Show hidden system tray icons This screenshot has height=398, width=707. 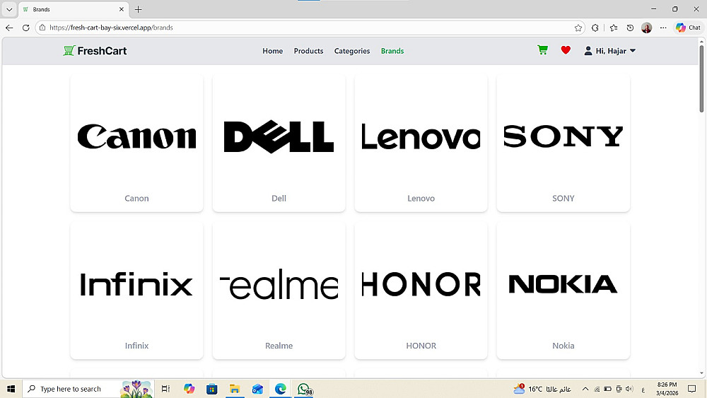click(x=585, y=389)
